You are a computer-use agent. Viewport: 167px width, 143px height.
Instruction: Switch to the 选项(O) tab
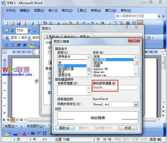click(x=85, y=36)
